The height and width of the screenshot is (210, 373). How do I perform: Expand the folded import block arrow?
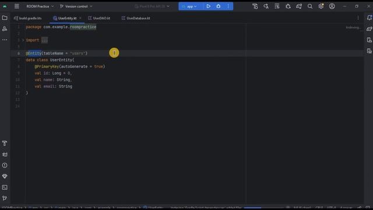tap(23, 40)
